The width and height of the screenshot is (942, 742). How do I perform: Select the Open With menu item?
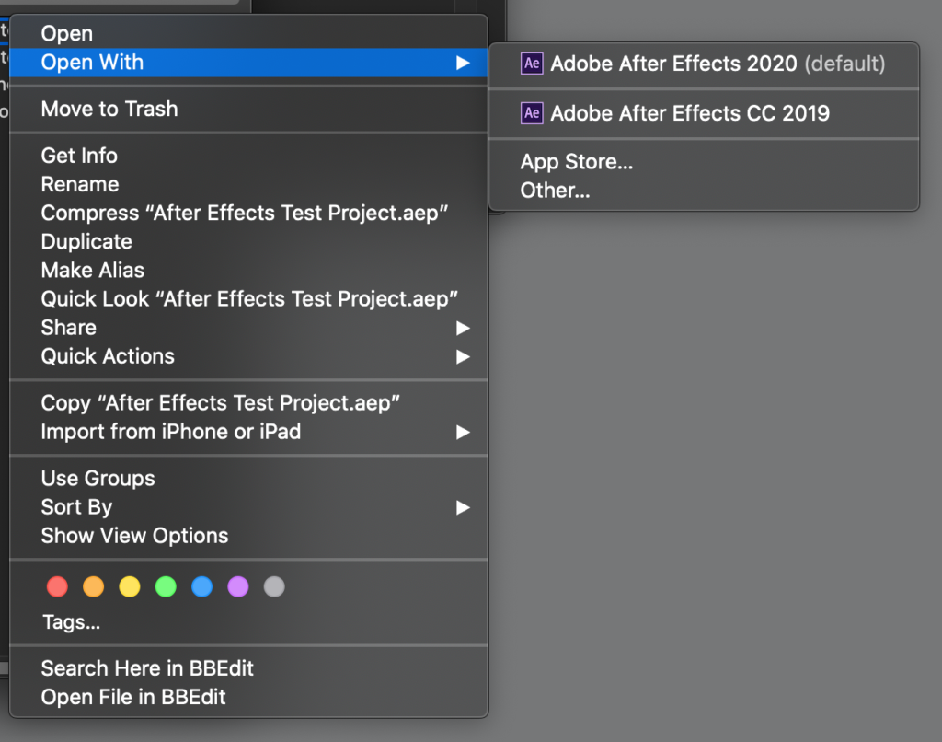(248, 63)
